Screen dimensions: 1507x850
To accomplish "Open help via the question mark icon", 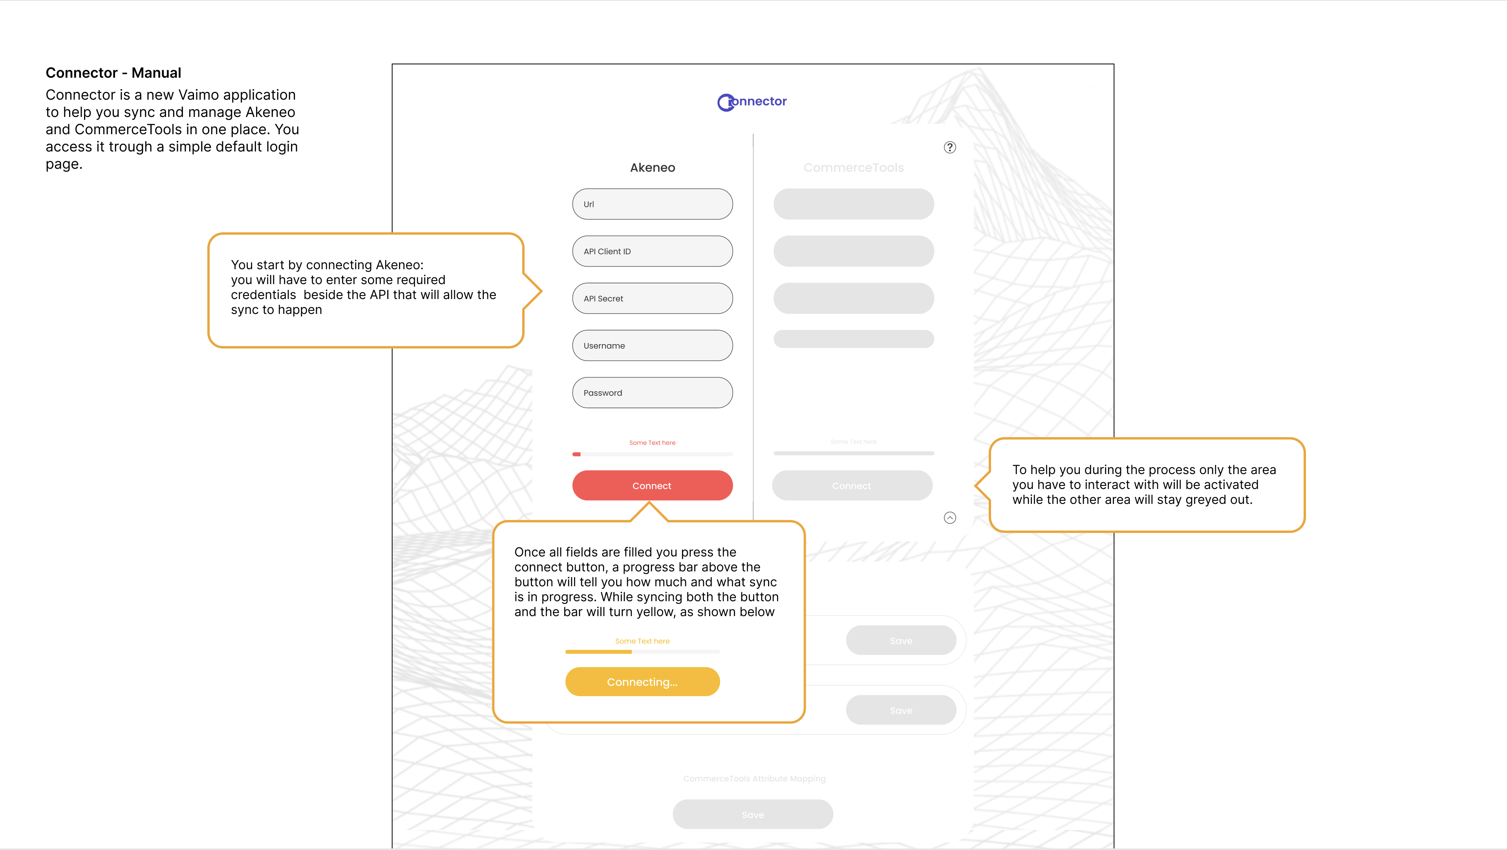I will coord(949,147).
